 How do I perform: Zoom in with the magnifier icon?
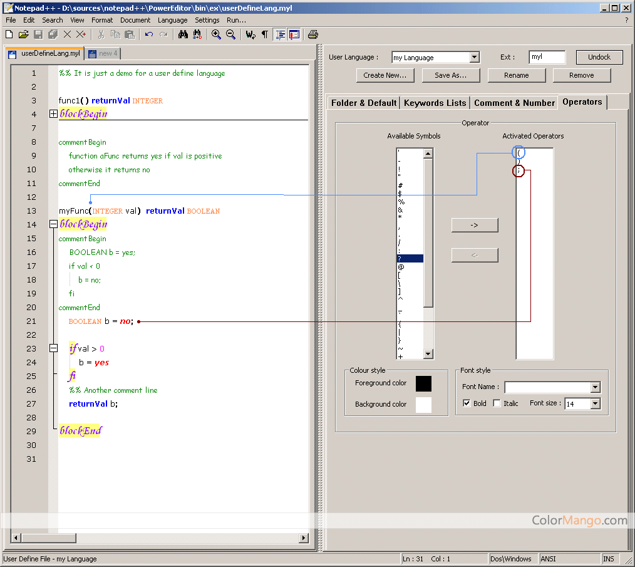[x=216, y=34]
